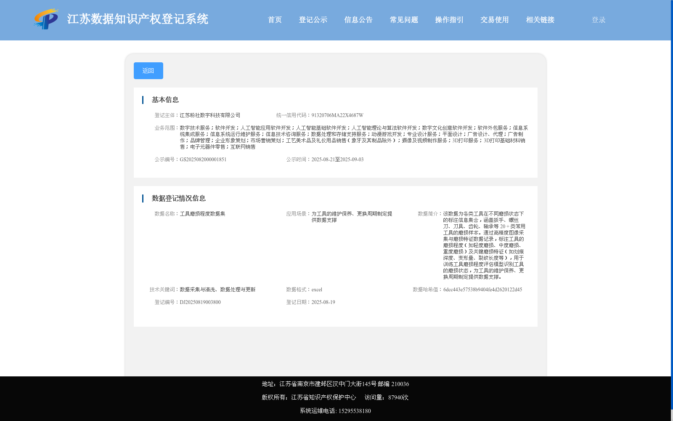Select registration date 2025-08-19
The image size is (673, 421).
click(x=323, y=302)
